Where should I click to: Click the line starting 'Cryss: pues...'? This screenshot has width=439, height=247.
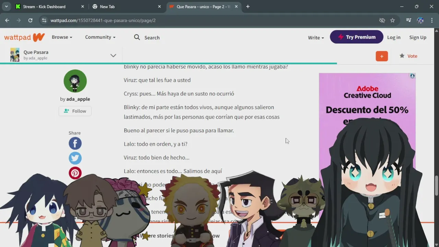(x=179, y=93)
